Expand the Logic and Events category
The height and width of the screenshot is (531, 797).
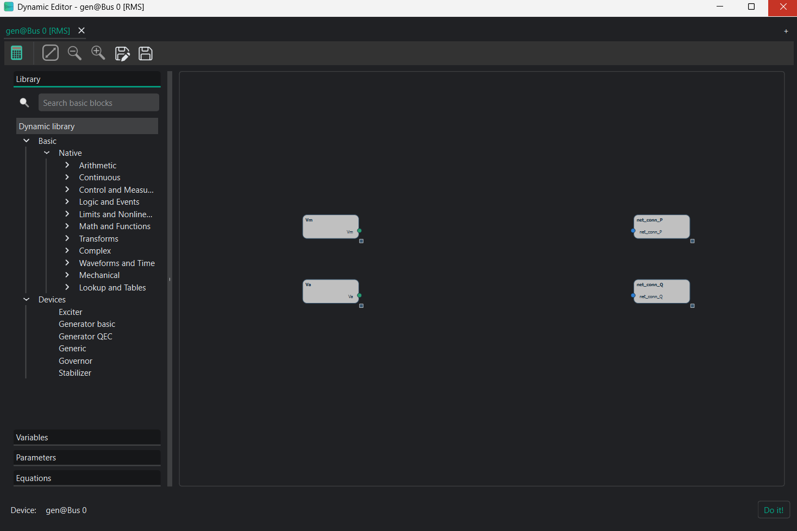pos(67,201)
